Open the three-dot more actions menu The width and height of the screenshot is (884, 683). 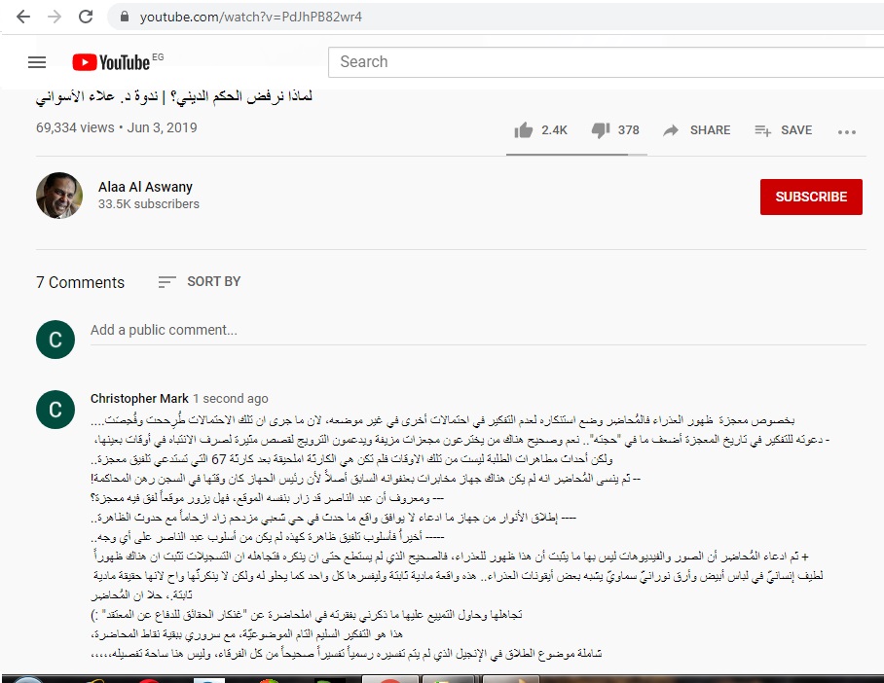(x=847, y=132)
